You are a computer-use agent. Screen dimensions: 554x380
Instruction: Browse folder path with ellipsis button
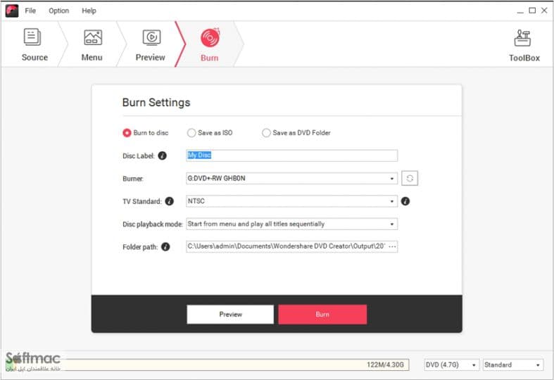pyautogui.click(x=392, y=246)
